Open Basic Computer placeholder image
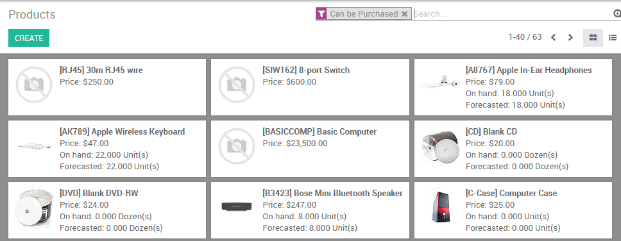The height and width of the screenshot is (241, 621). (x=237, y=146)
